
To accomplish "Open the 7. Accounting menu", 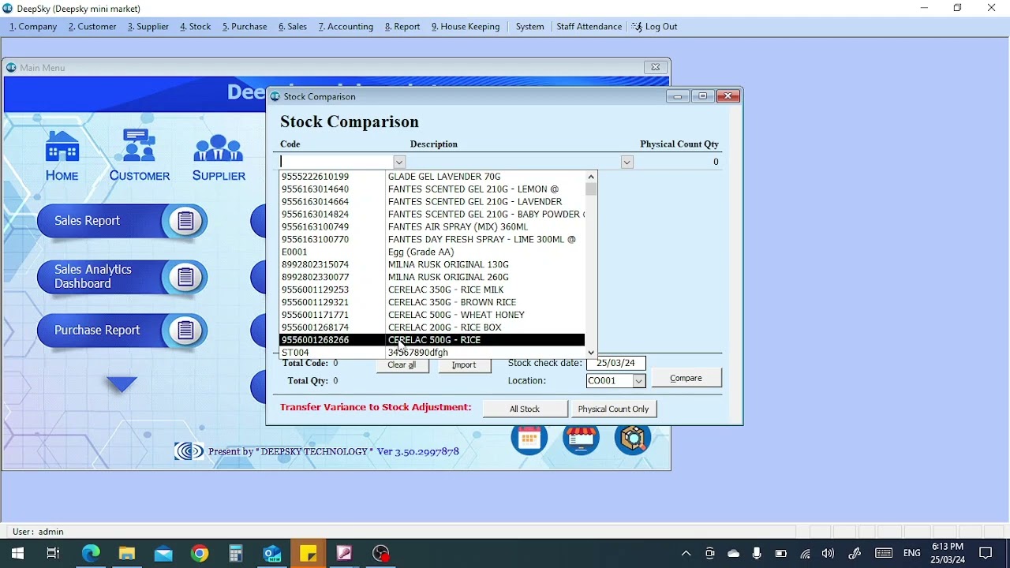I will point(346,26).
